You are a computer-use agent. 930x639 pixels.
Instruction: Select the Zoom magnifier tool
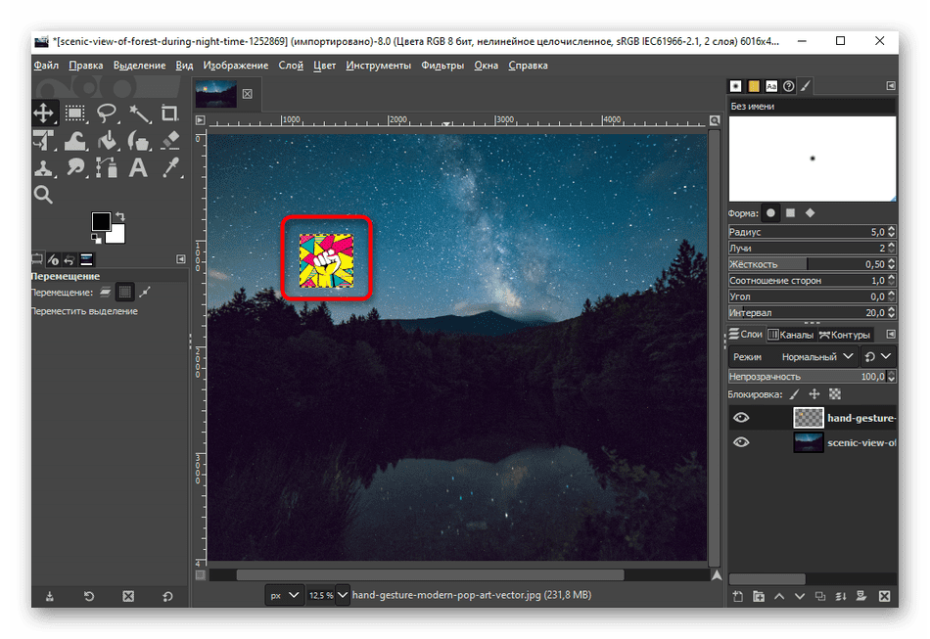[43, 195]
